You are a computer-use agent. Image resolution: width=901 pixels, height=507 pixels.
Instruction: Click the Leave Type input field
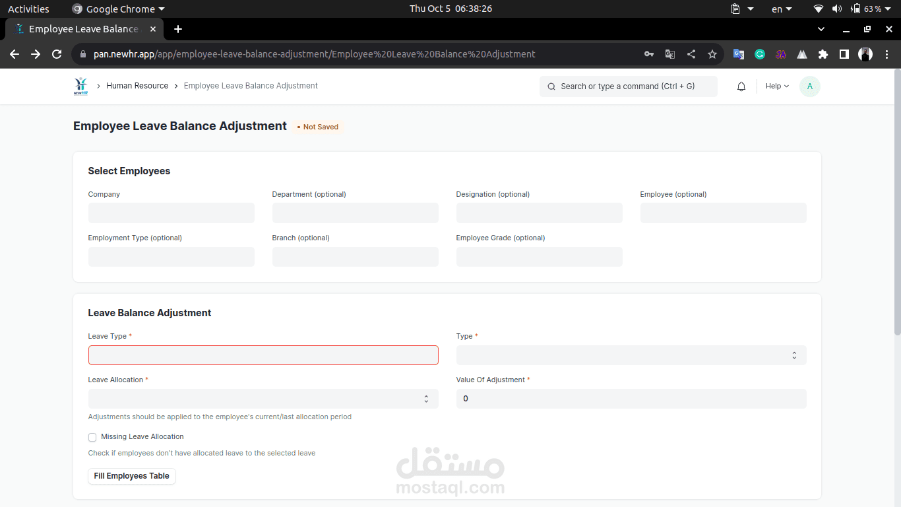point(263,355)
